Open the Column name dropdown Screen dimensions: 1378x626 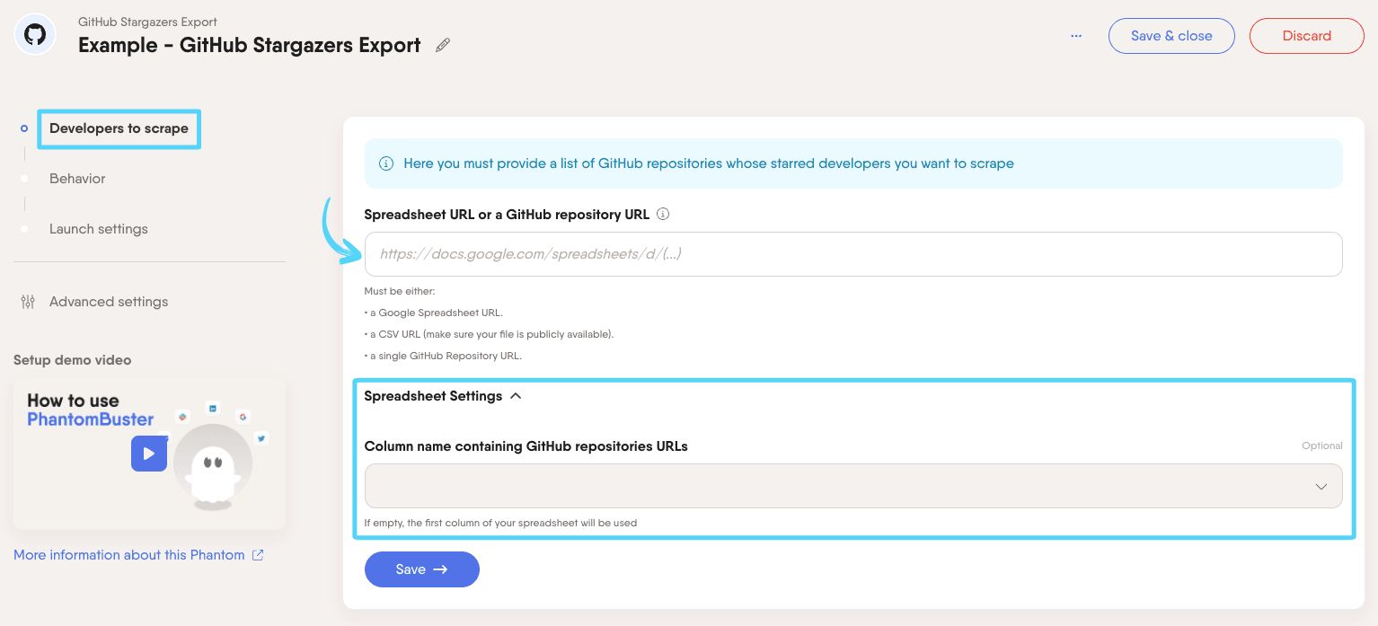pos(853,486)
